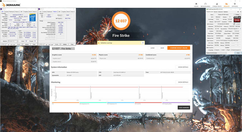Click the AMD Radeon logo in GPU-Z
This screenshot has width=242, height=132.
tap(237, 19)
